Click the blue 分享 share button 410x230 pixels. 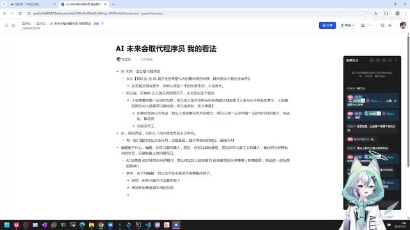point(327,26)
